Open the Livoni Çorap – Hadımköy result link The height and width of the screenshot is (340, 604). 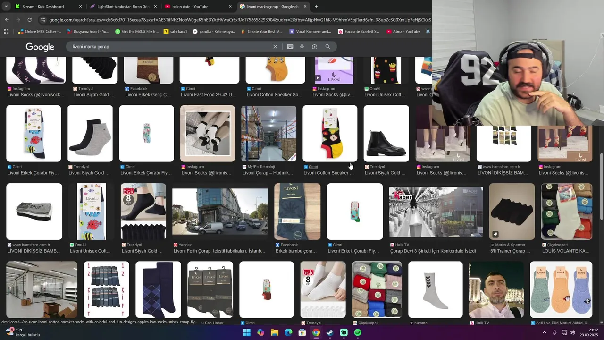coord(268,173)
